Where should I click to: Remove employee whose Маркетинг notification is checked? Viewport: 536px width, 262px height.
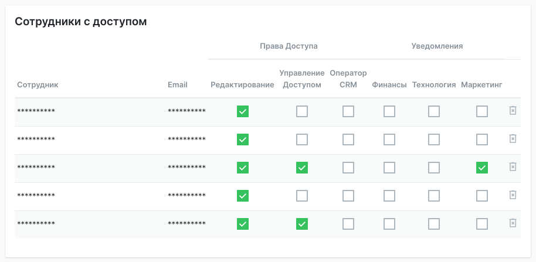pyautogui.click(x=513, y=167)
